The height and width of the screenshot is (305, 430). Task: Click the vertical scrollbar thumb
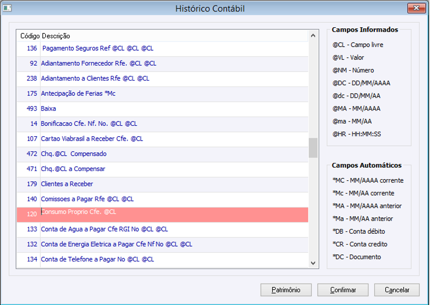(x=313, y=148)
